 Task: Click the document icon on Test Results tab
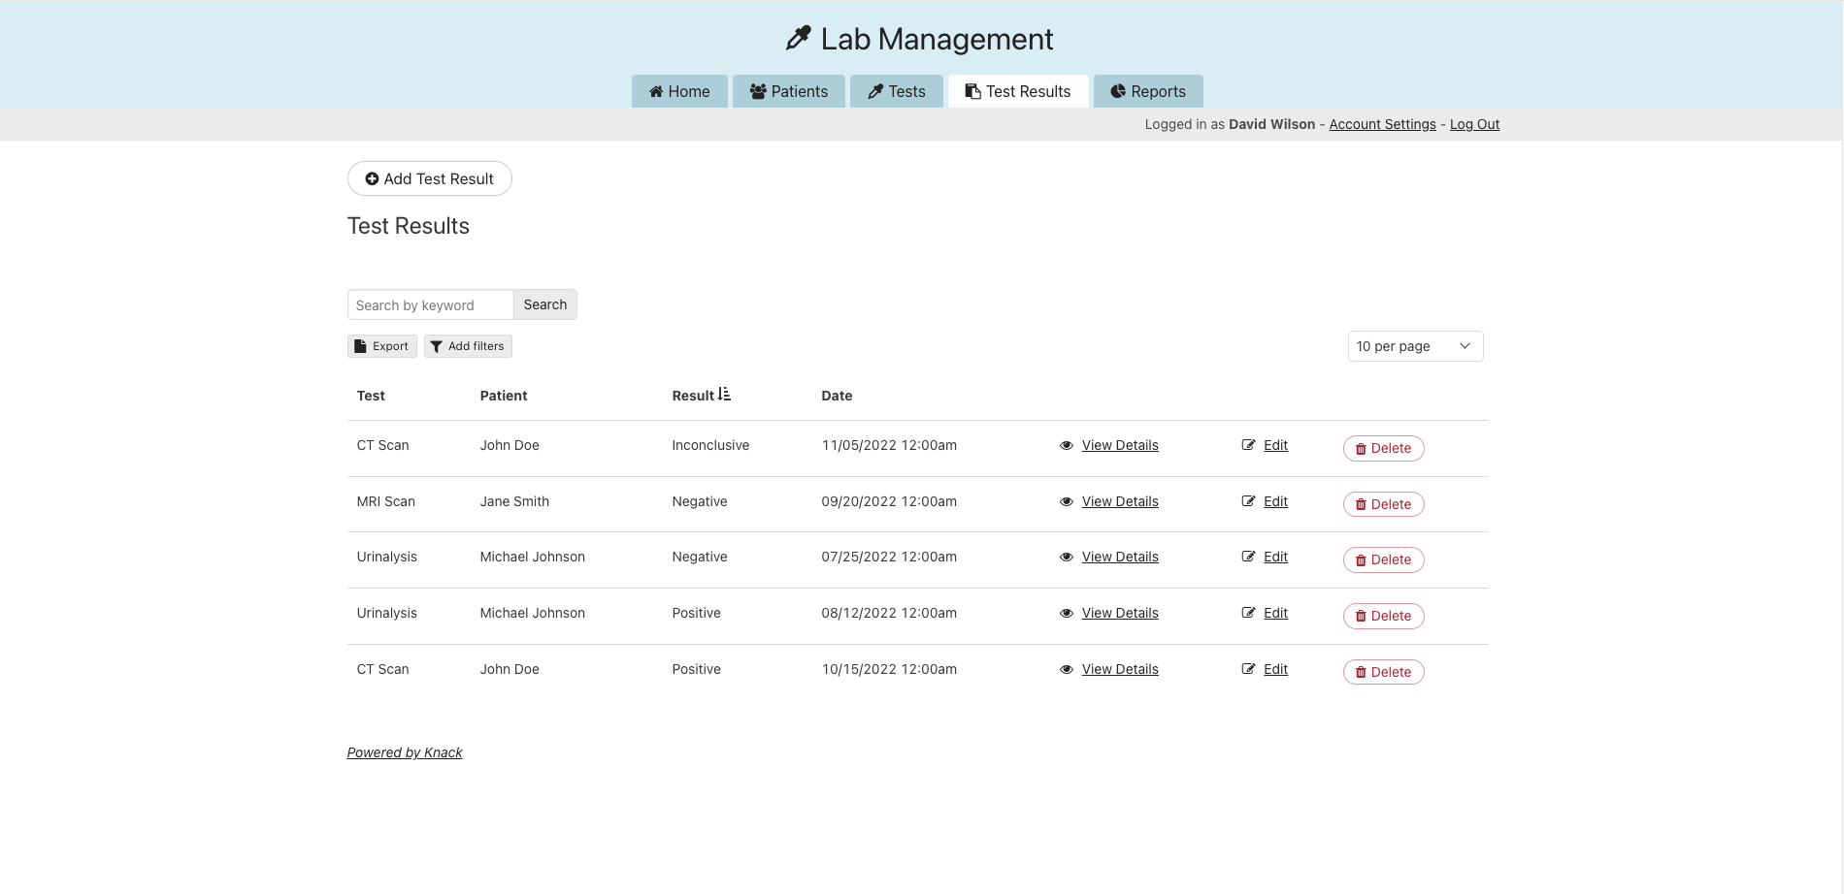click(x=971, y=91)
